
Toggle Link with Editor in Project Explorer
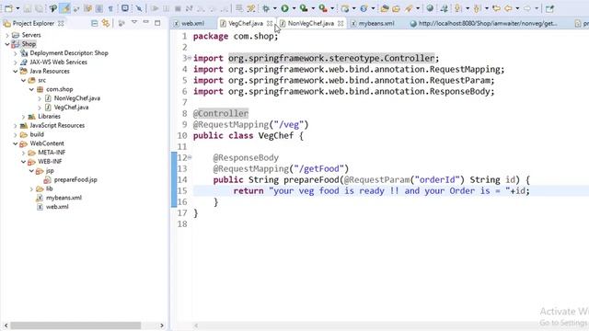(106, 23)
